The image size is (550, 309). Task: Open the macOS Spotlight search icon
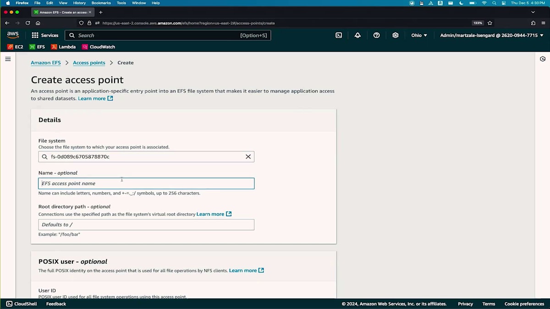(x=494, y=3)
